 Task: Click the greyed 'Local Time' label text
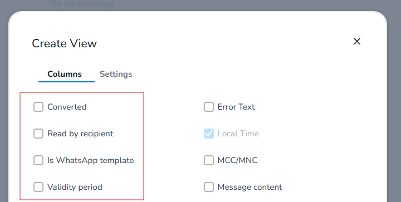click(238, 134)
